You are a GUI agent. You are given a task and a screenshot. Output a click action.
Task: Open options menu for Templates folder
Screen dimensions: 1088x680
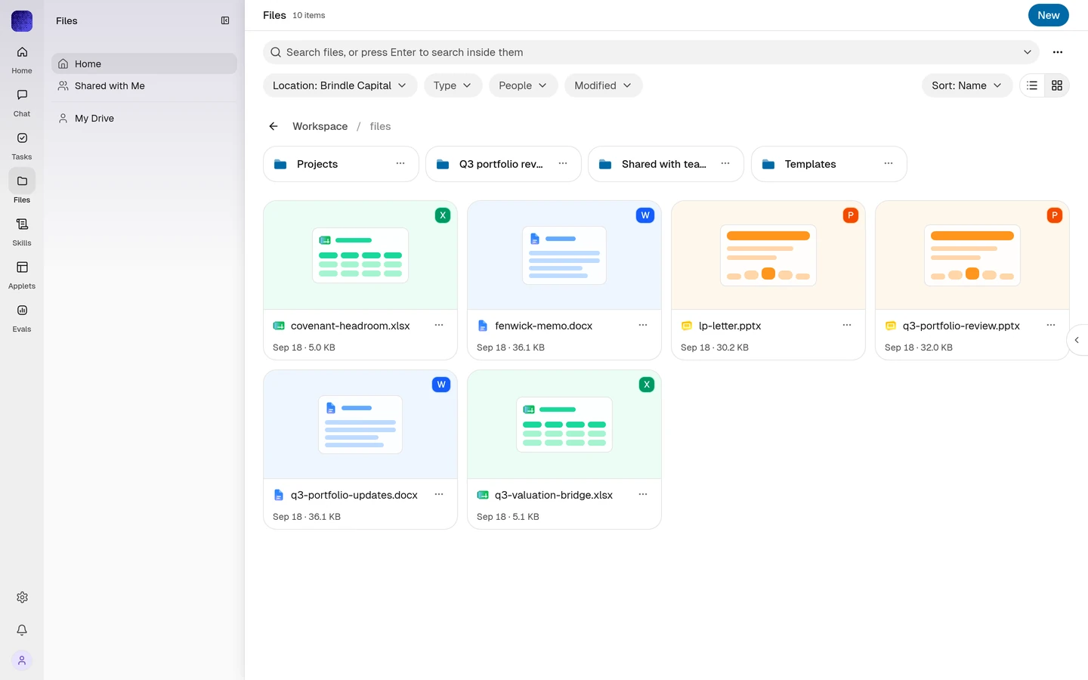889,164
